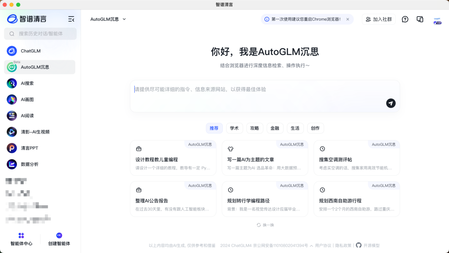Open the AutoGLM沉思 model dropdown
The height and width of the screenshot is (253, 449).
pos(108,19)
